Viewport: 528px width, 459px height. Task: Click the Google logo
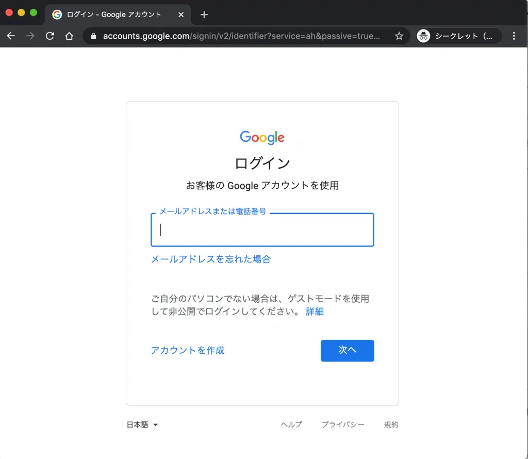click(x=262, y=137)
